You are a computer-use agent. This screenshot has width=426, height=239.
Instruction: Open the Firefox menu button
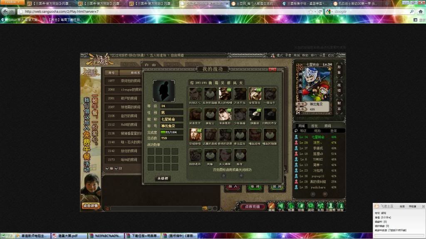[x=12, y=2]
